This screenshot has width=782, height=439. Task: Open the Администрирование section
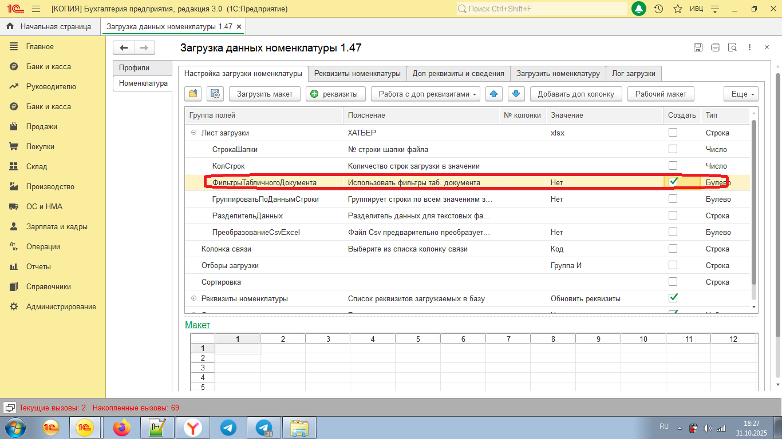coord(61,307)
